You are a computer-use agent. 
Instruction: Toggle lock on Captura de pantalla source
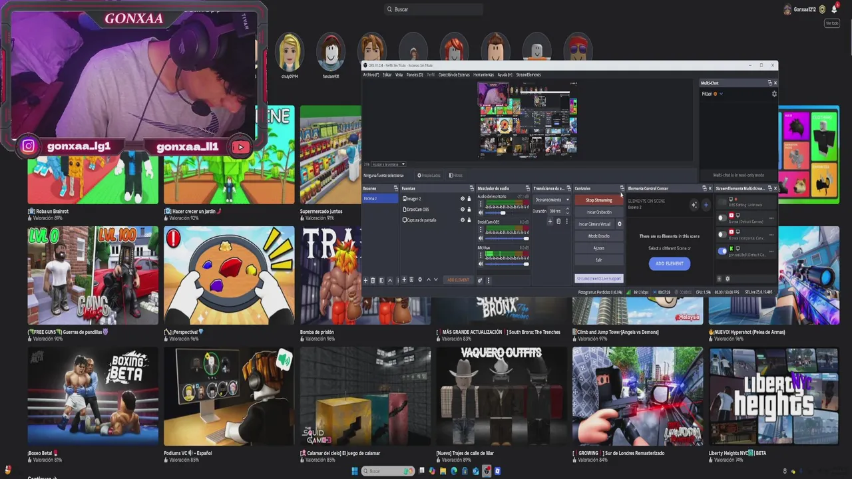(469, 220)
